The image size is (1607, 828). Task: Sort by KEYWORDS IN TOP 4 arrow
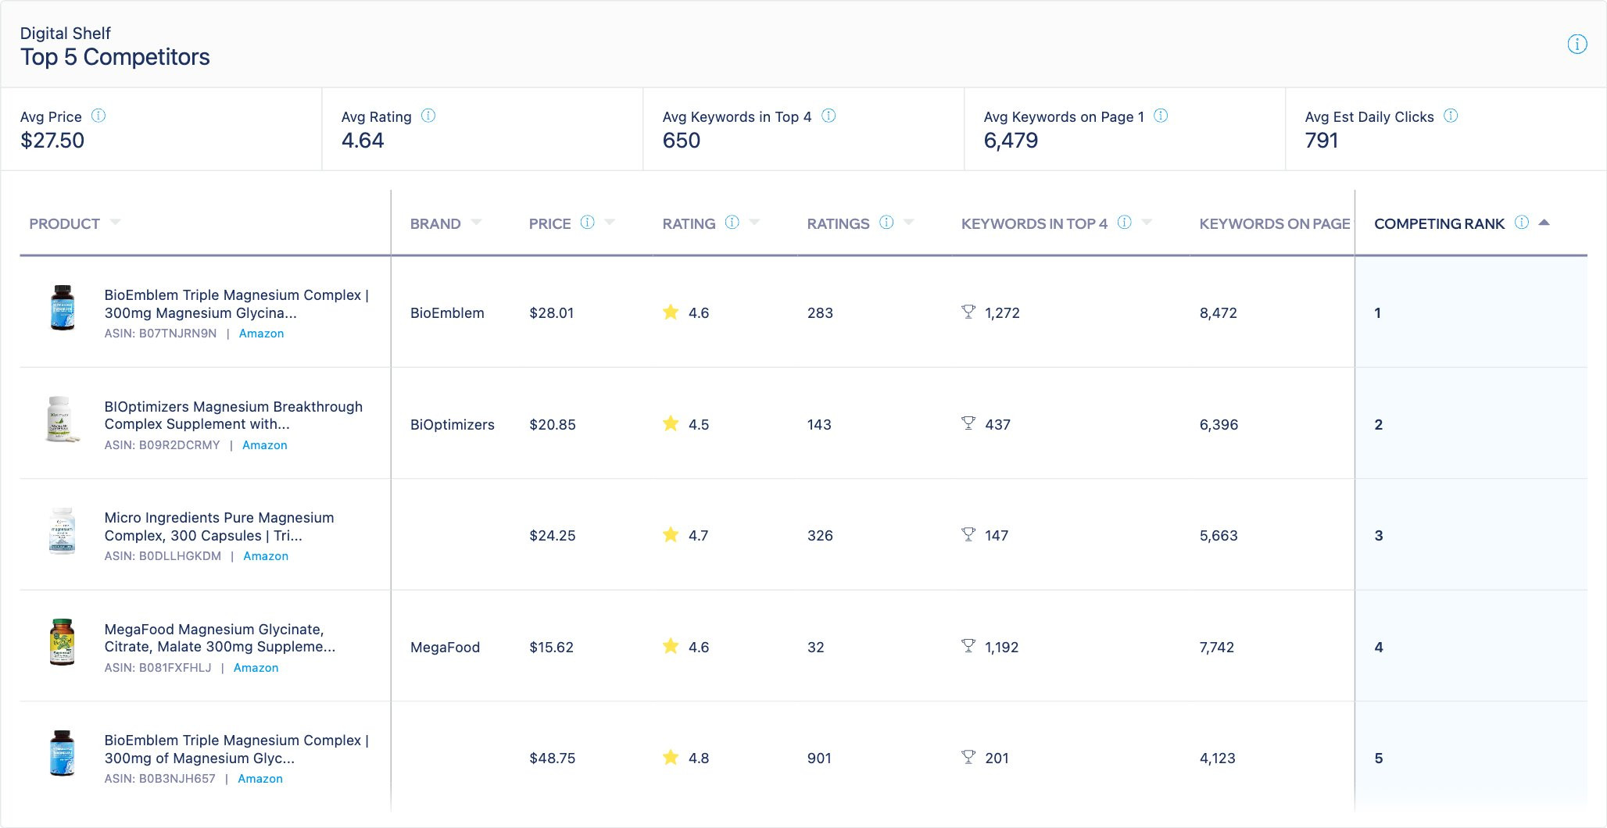click(1147, 223)
